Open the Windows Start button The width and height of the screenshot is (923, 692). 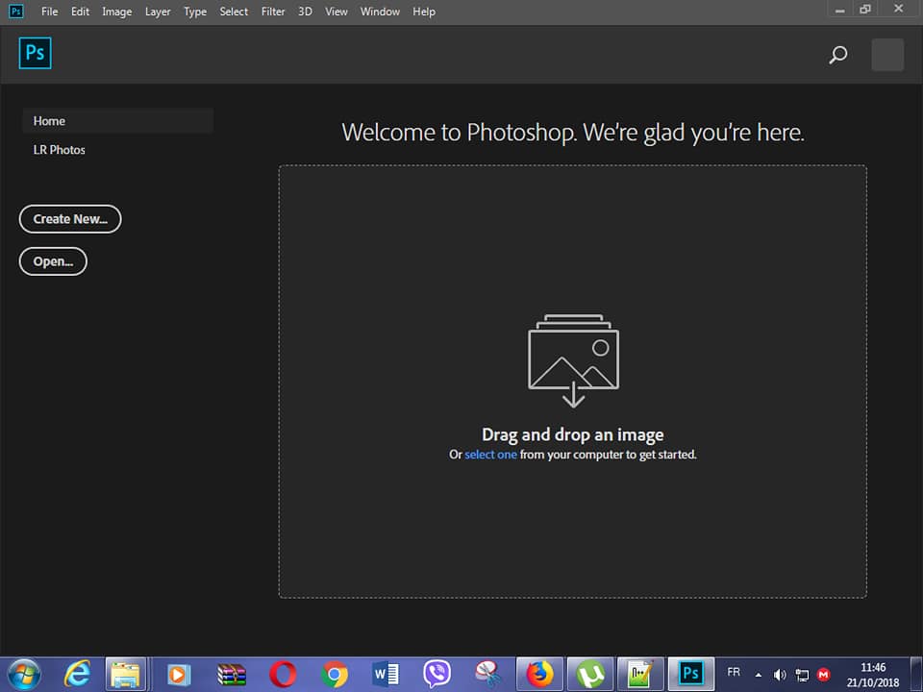(23, 675)
